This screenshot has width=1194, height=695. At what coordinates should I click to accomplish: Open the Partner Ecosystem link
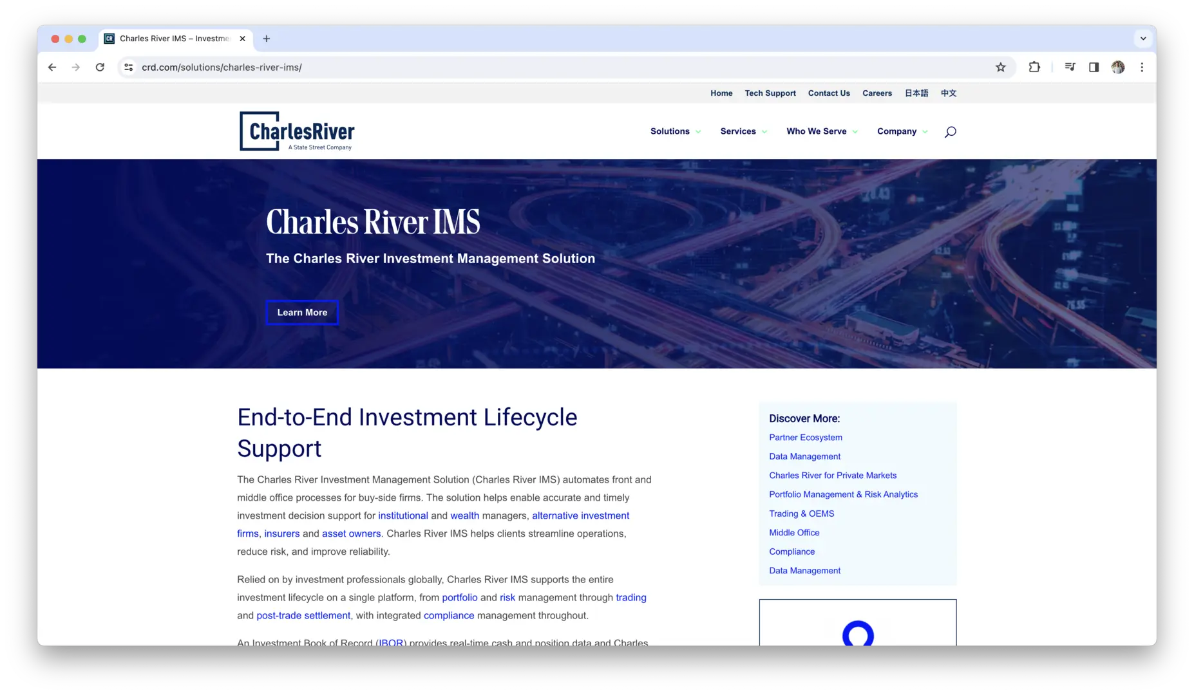click(806, 438)
